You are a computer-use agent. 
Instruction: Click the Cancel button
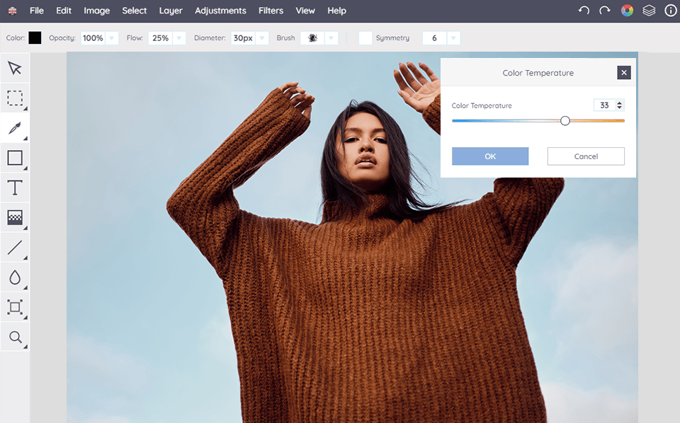coord(586,156)
